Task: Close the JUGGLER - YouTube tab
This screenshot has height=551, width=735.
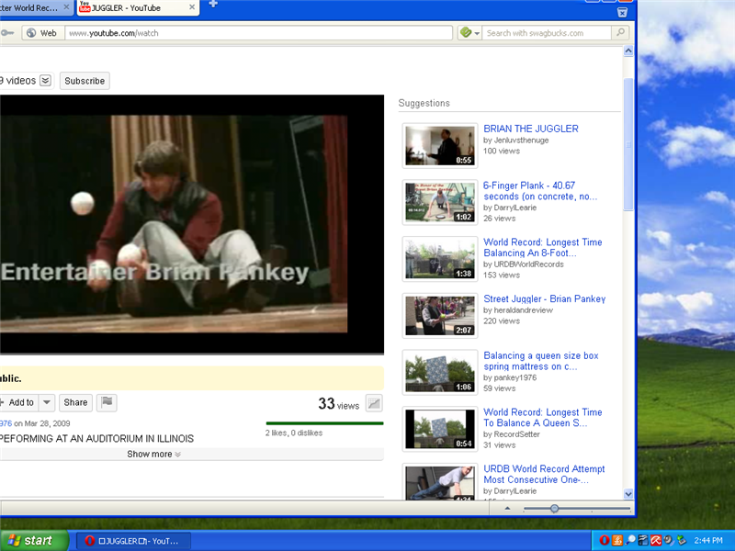Action: [192, 7]
